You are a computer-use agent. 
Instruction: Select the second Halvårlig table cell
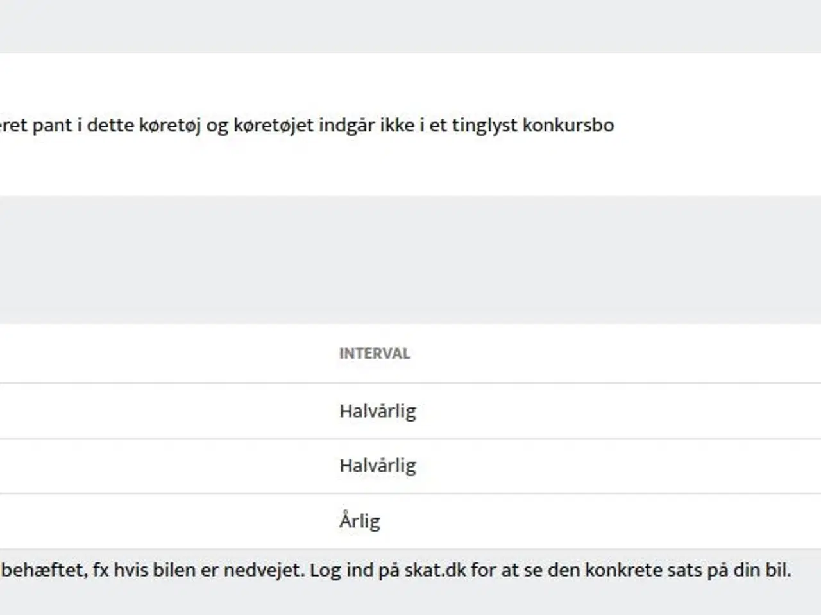coord(378,466)
